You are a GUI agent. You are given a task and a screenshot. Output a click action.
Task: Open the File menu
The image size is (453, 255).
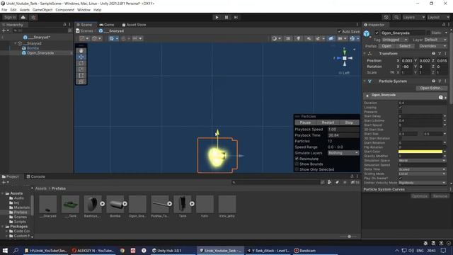pyautogui.click(x=4, y=10)
